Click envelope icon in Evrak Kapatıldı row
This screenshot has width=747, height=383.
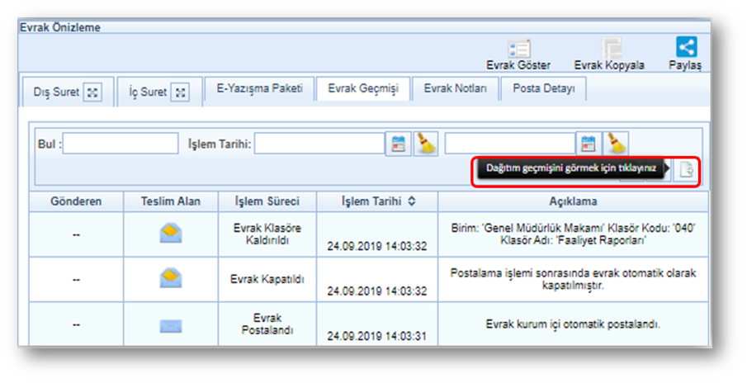coord(171,279)
